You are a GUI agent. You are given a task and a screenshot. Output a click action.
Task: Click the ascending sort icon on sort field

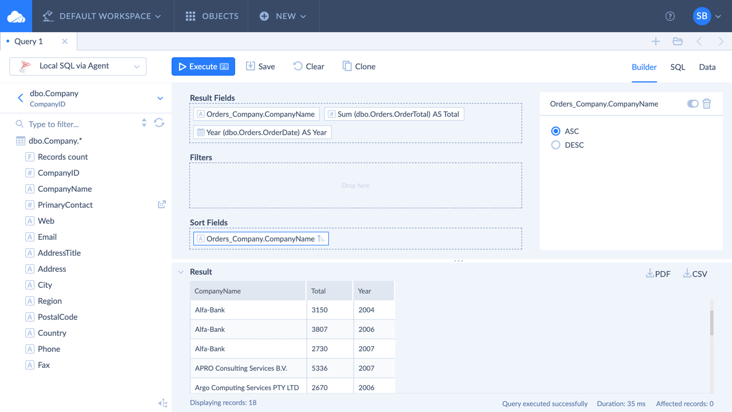[321, 239]
